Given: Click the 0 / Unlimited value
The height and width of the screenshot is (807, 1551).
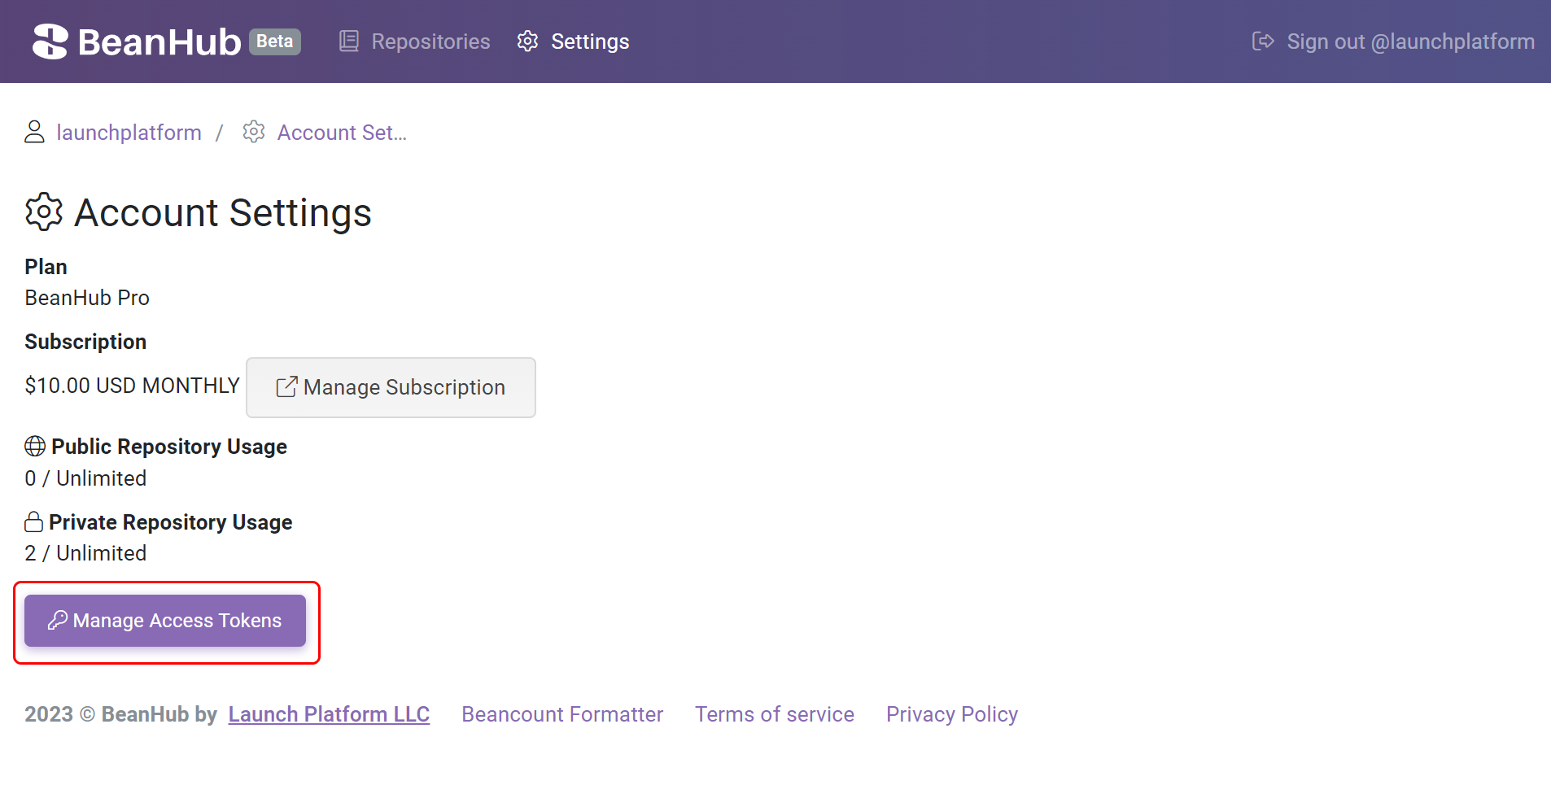Looking at the screenshot, I should 85,478.
